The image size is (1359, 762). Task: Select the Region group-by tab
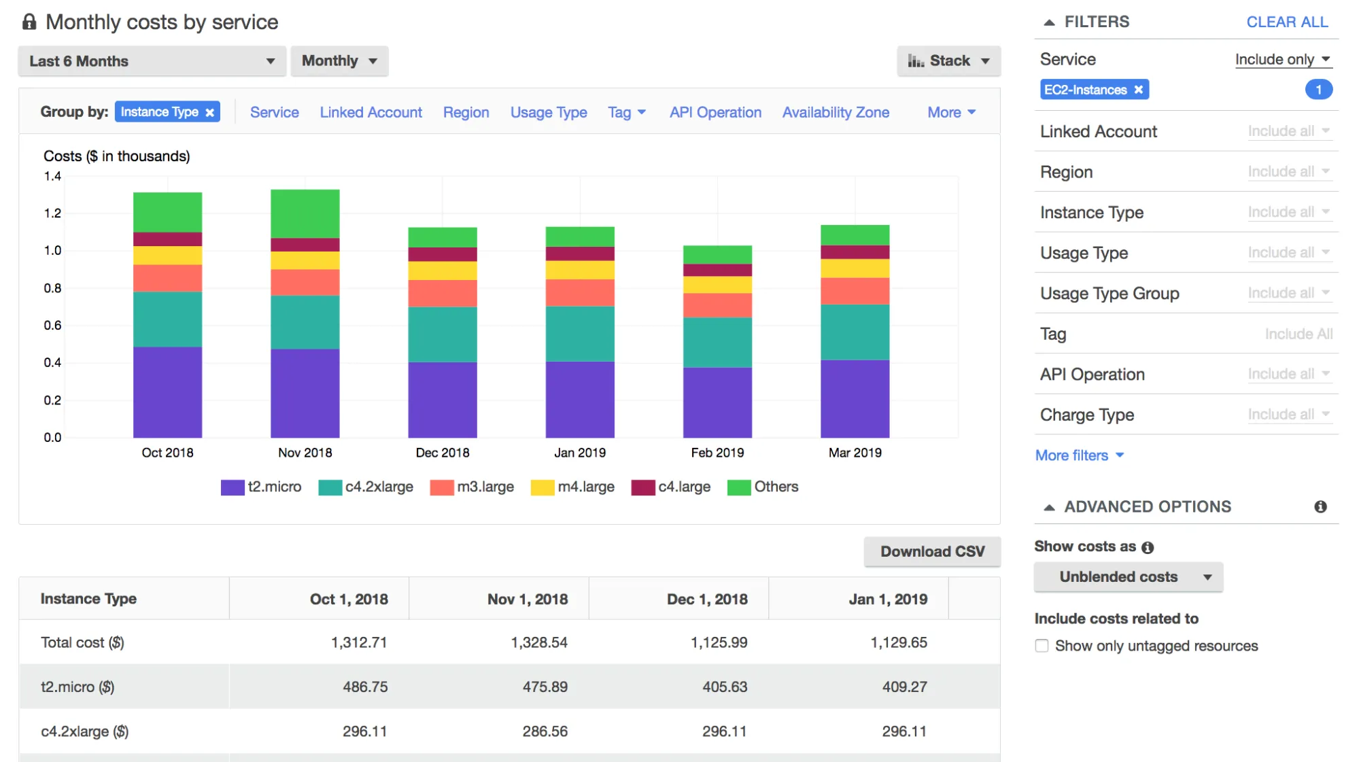pyautogui.click(x=466, y=111)
